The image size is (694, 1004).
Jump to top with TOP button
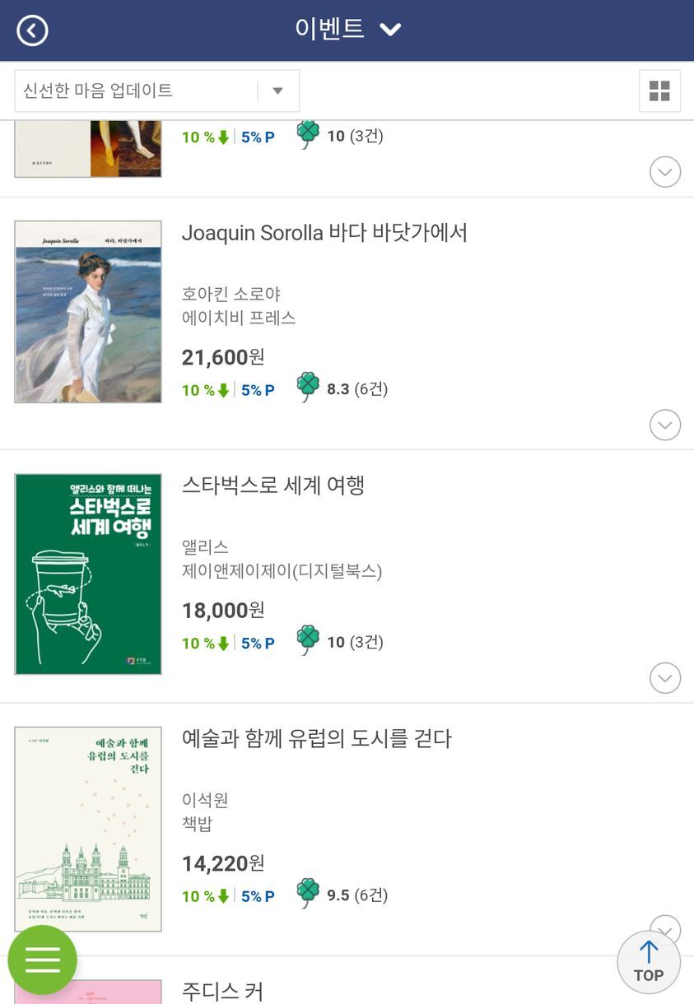[x=649, y=962]
